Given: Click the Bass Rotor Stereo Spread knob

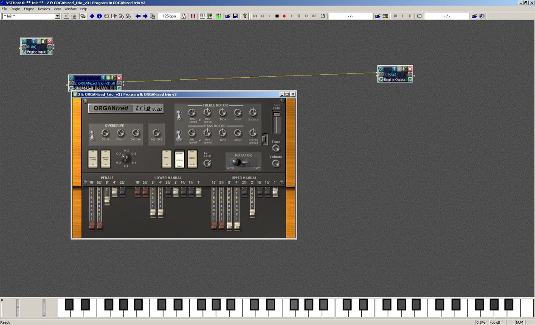Looking at the screenshot, I should [x=253, y=133].
